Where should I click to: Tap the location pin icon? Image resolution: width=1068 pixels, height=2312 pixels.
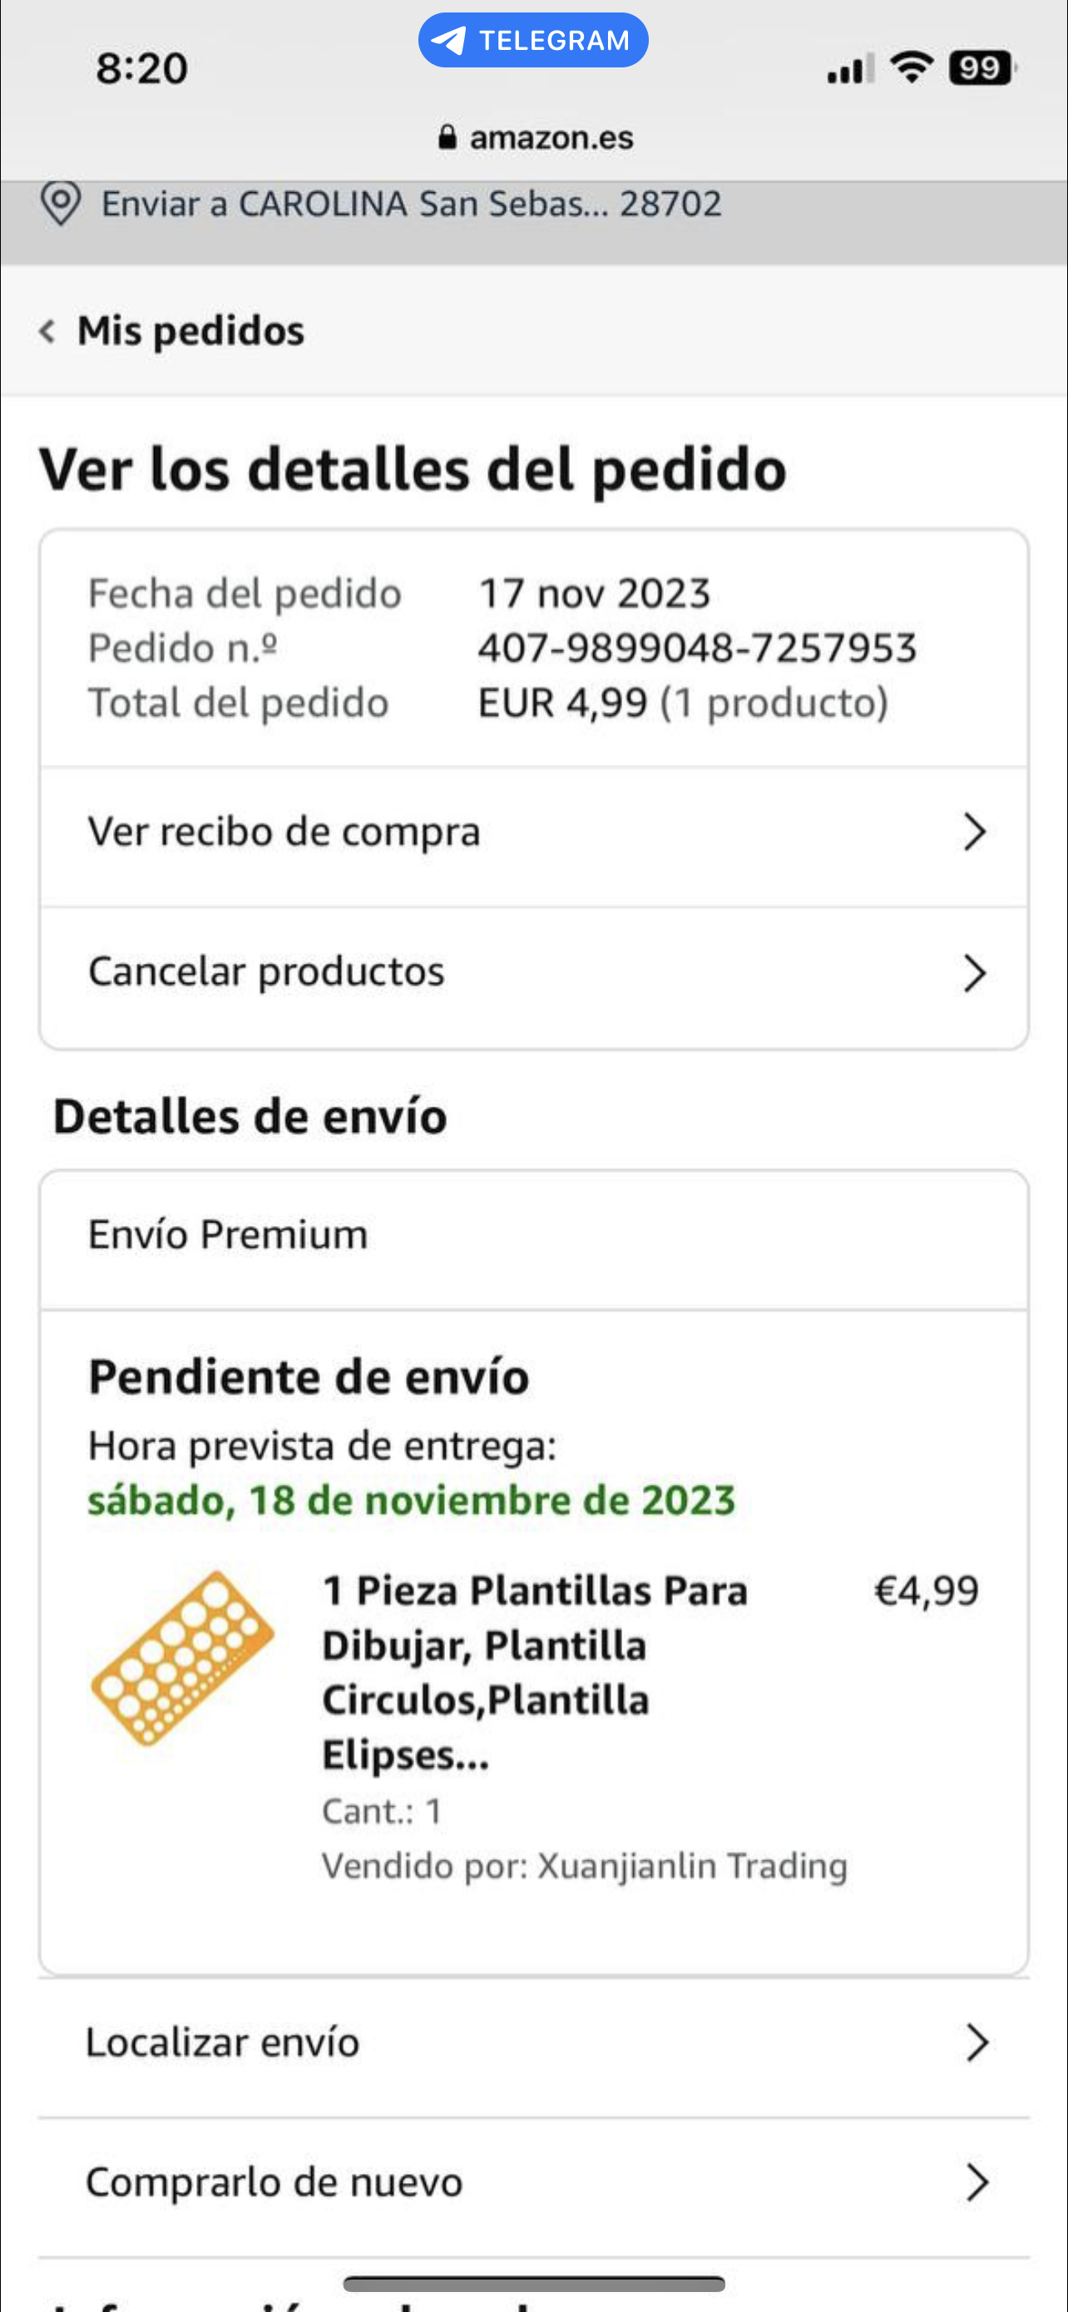click(x=61, y=203)
